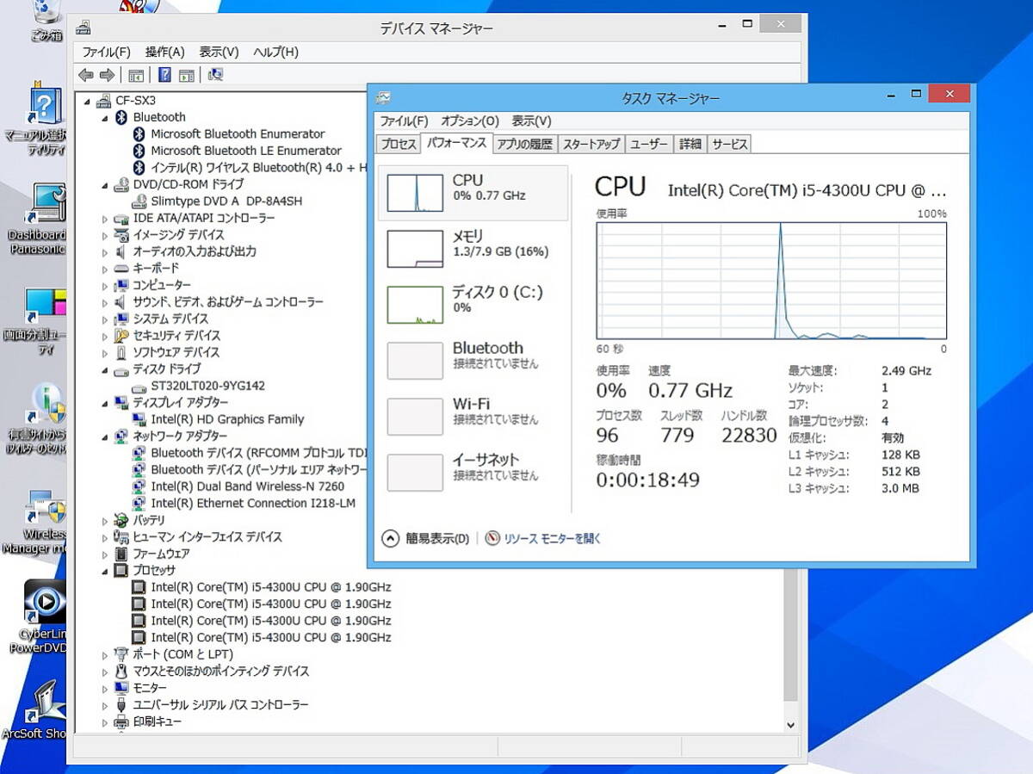This screenshot has height=774, width=1033.
Task: Click Task Manager title bar app icon
Action: 383,98
